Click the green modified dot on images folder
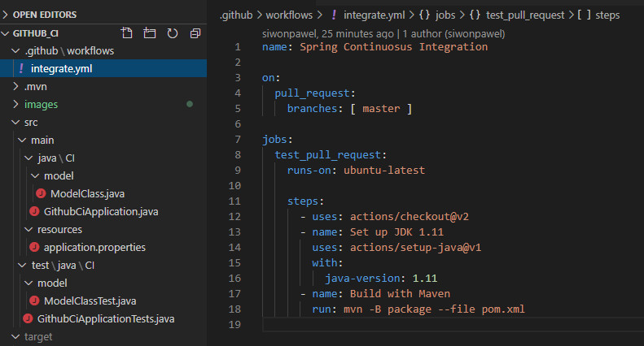 pyautogui.click(x=190, y=104)
